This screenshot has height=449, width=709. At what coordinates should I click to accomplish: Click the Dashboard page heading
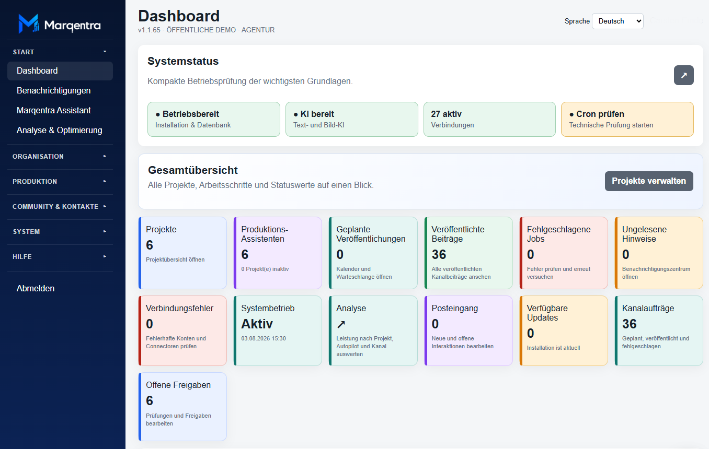[179, 16]
